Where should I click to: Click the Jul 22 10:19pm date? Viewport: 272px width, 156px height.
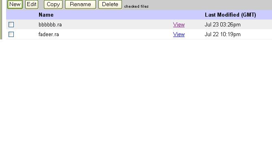[x=222, y=34]
